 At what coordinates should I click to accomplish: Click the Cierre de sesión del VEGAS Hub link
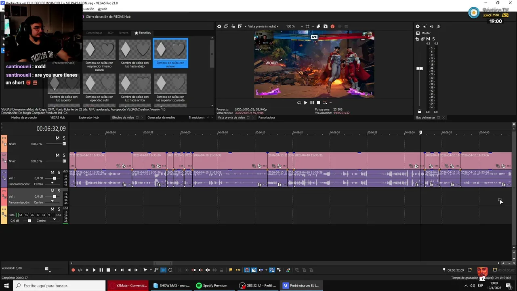[108, 17]
